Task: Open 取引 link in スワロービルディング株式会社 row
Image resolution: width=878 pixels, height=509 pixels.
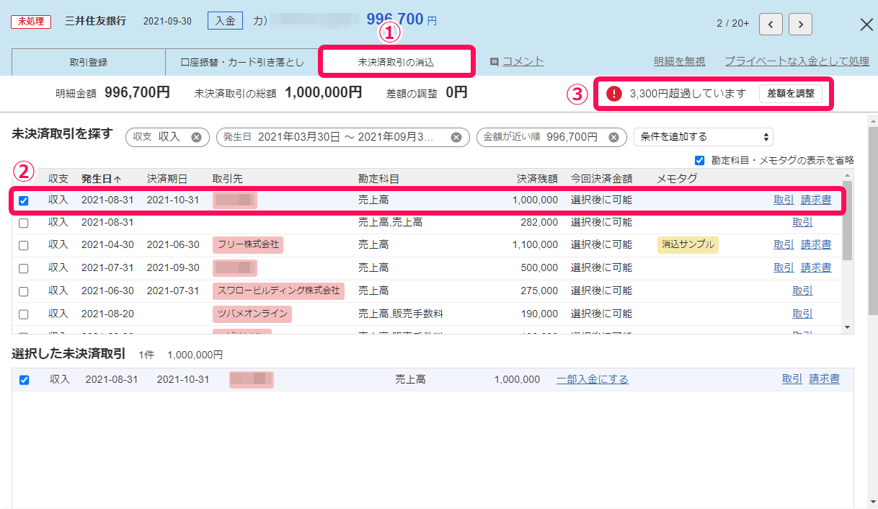Action: (x=802, y=291)
